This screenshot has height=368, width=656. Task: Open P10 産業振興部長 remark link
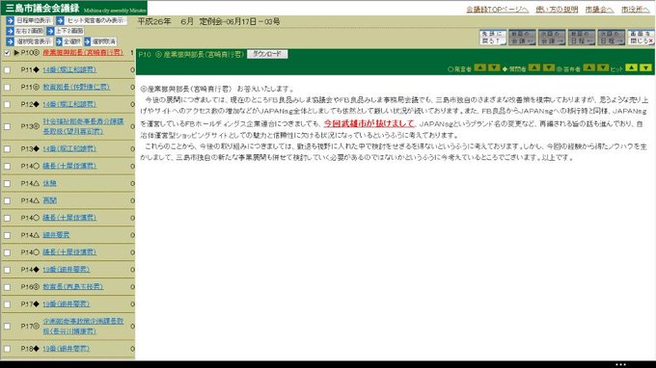point(83,53)
